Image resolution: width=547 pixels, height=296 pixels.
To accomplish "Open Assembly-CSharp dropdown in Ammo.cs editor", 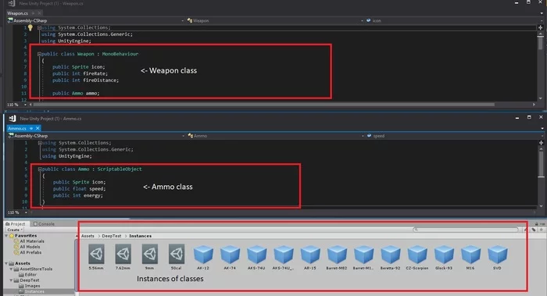I will [x=96, y=136].
